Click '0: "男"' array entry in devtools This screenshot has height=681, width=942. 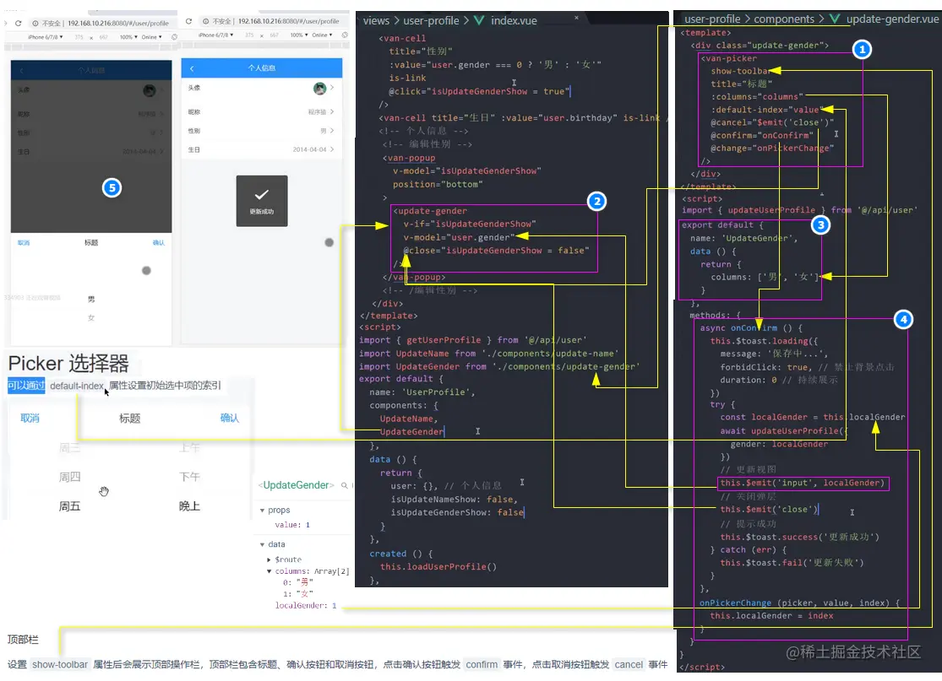click(298, 582)
